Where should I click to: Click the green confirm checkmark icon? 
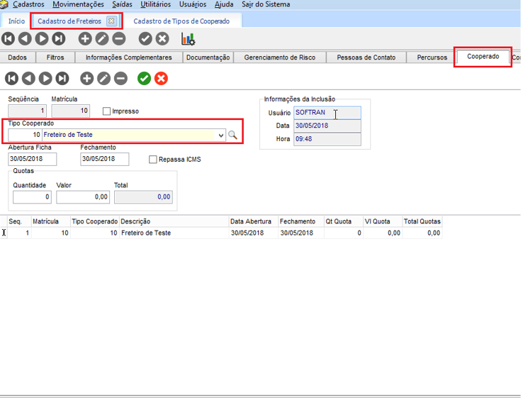144,78
